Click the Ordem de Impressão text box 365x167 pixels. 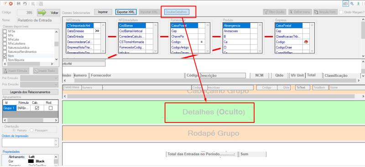[30, 142]
